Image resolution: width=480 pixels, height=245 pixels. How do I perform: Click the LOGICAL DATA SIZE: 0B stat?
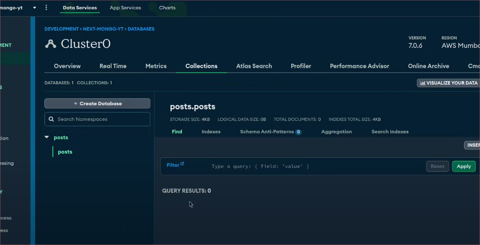[242, 120]
